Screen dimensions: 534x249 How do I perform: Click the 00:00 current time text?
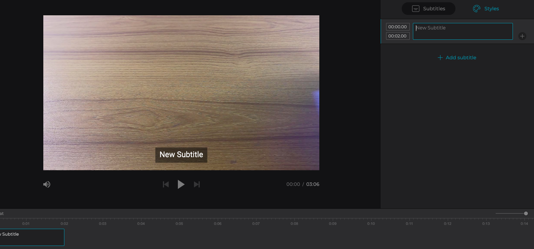click(x=293, y=184)
